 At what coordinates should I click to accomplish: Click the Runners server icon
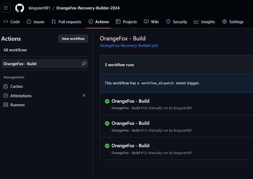pyautogui.click(x=6, y=105)
